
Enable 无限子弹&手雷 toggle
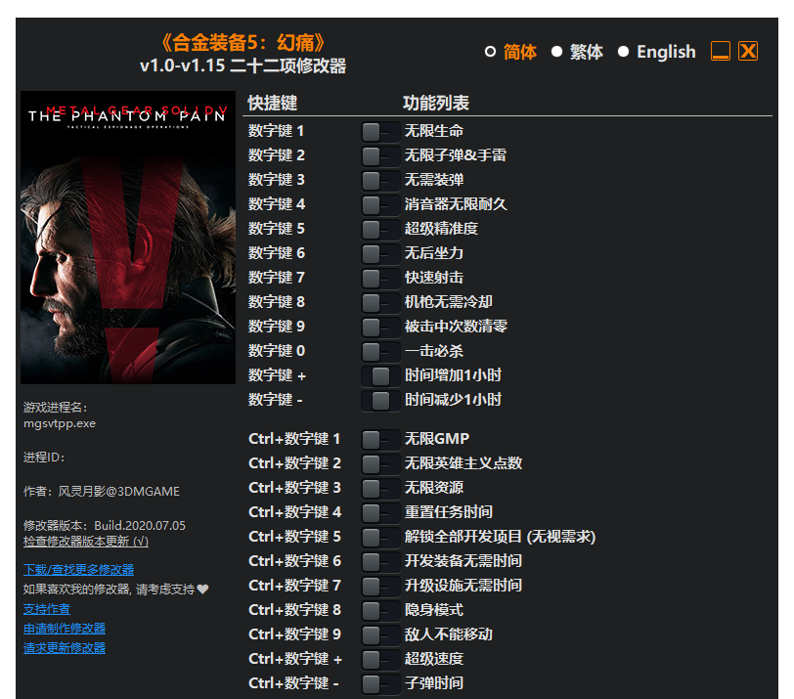click(x=380, y=155)
